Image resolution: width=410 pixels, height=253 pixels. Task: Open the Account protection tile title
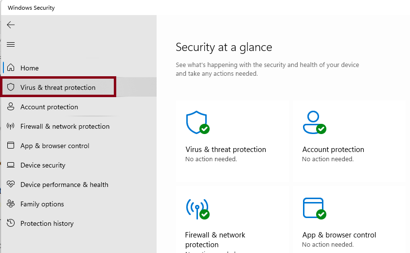[333, 150]
